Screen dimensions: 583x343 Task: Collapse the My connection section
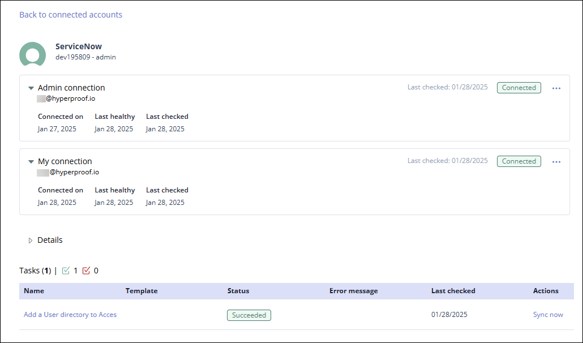pyautogui.click(x=31, y=162)
